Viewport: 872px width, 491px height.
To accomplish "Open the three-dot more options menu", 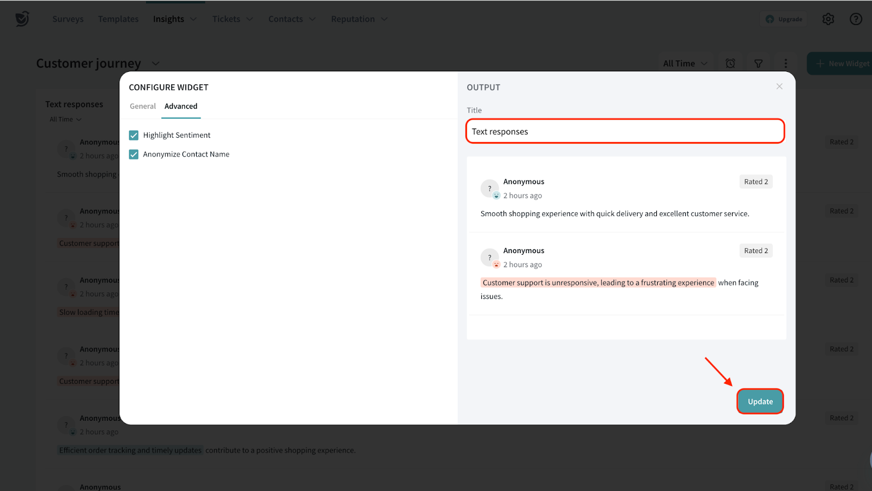I will pyautogui.click(x=785, y=64).
